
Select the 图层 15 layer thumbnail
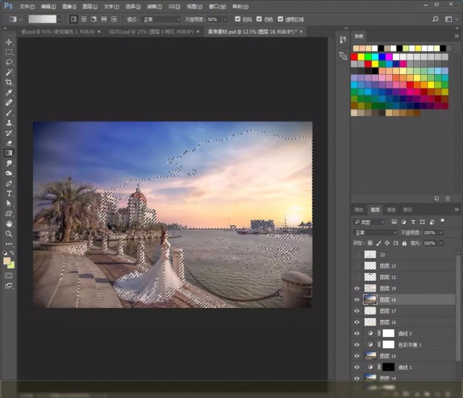370,356
